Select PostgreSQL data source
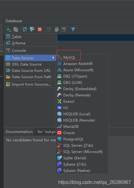Viewport: 134px width, 188px height. point(82,139)
